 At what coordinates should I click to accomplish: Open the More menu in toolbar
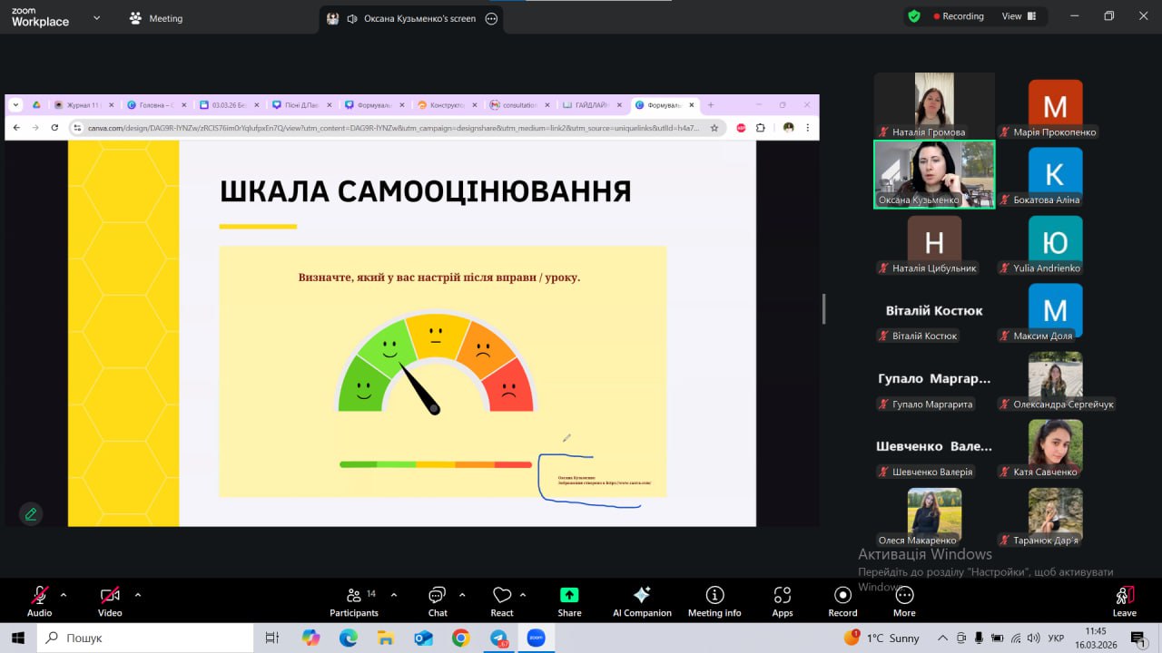pyautogui.click(x=904, y=600)
